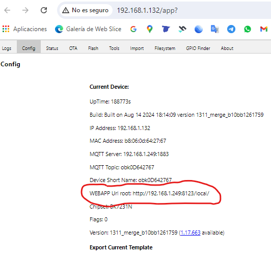
Task: Open the GPIO Finder tab
Action: tap(198, 48)
